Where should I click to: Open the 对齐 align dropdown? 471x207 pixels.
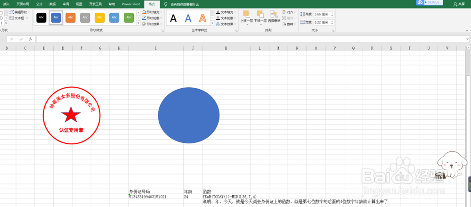tap(289, 12)
